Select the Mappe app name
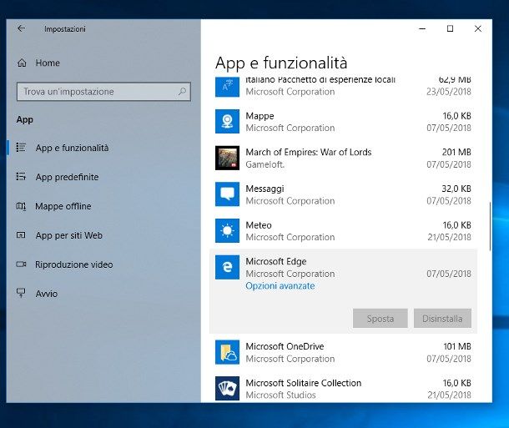The image size is (509, 428). 260,116
